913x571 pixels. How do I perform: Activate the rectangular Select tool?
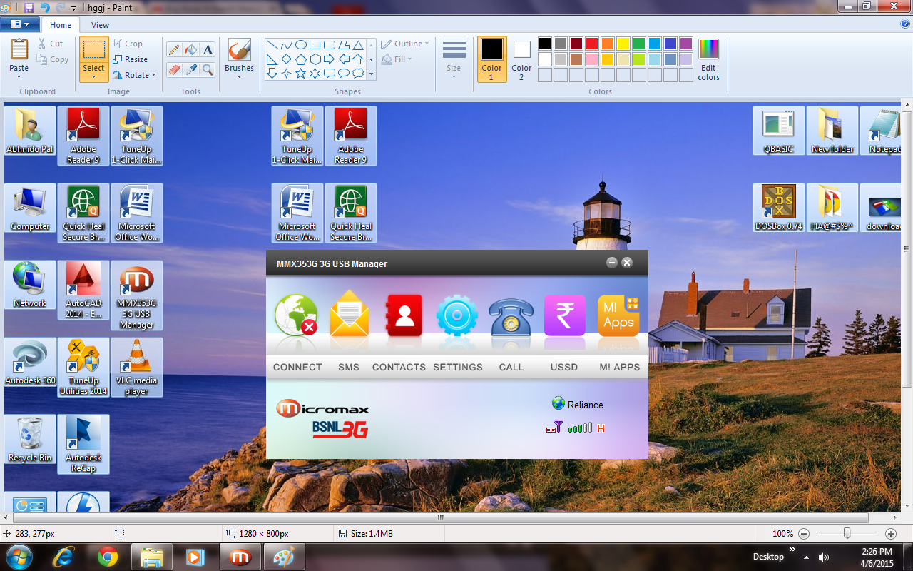[x=94, y=49]
